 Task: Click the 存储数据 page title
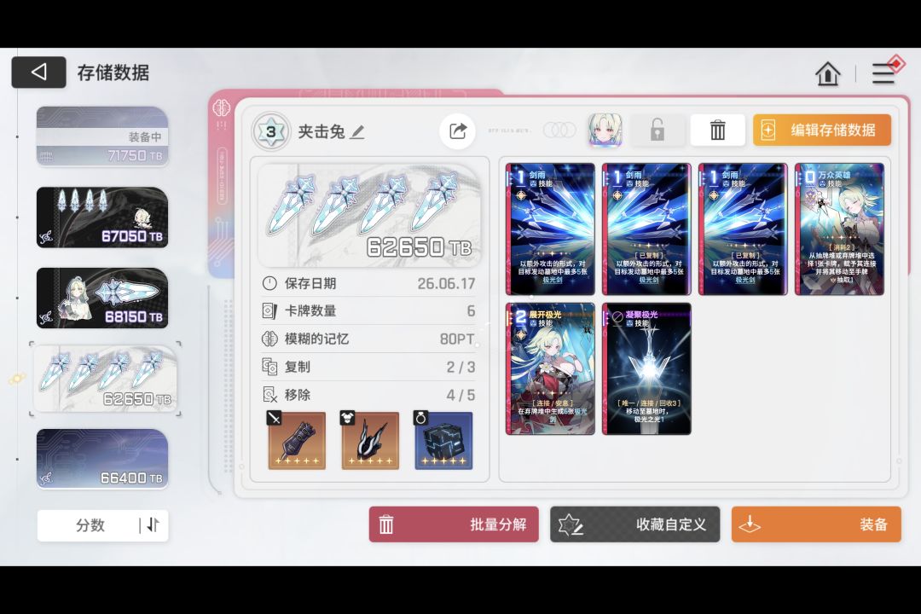coord(113,72)
